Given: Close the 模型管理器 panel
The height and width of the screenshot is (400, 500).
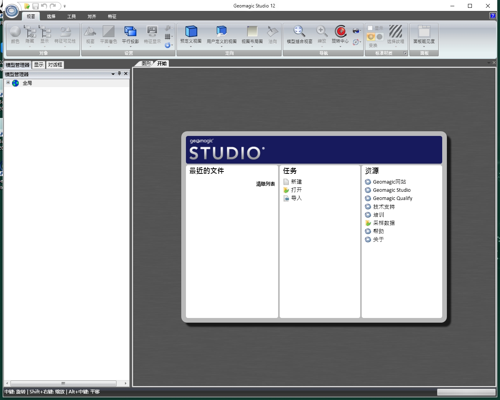Looking at the screenshot, I should [126, 73].
